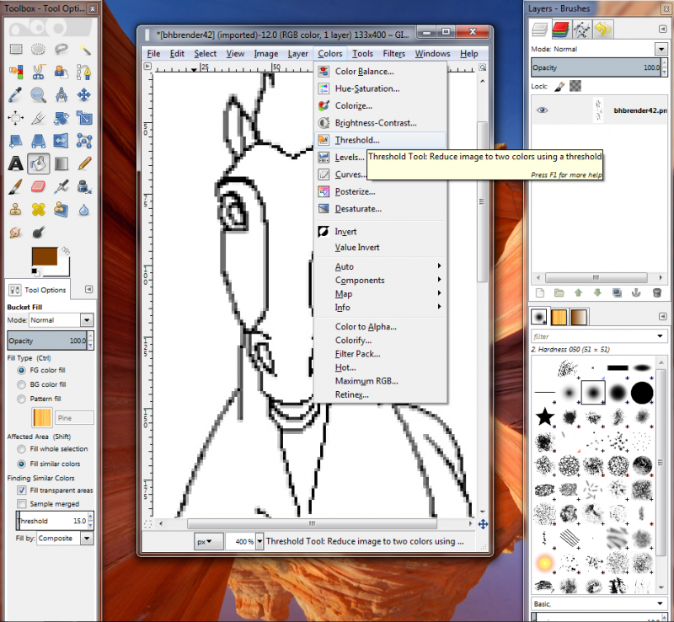Open the px unit dropdown in status bar

(208, 542)
